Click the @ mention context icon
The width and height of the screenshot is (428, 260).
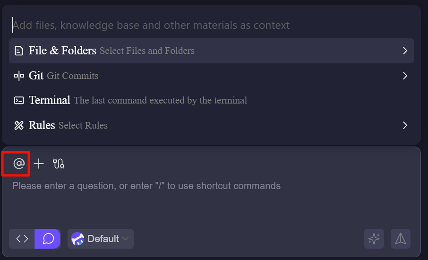[19, 164]
